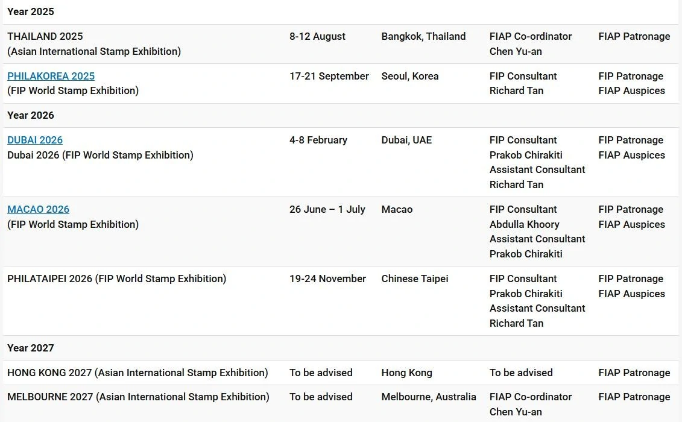Click the Seoul, Korea location cell
The height and width of the screenshot is (422, 682).
click(410, 76)
